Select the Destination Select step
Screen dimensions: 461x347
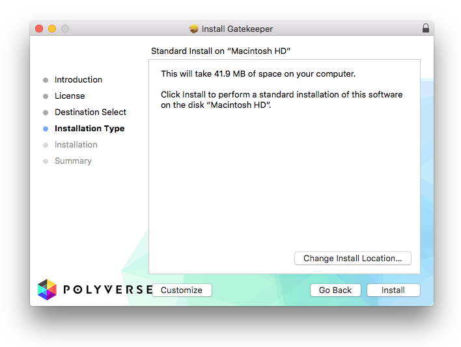[91, 112]
